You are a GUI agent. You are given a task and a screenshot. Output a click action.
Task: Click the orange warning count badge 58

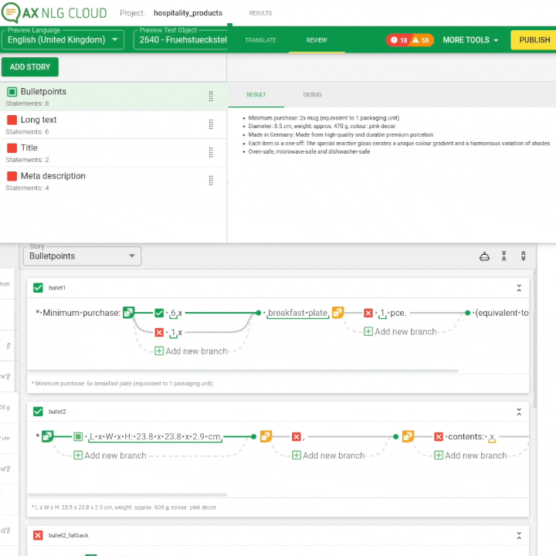tap(422, 40)
